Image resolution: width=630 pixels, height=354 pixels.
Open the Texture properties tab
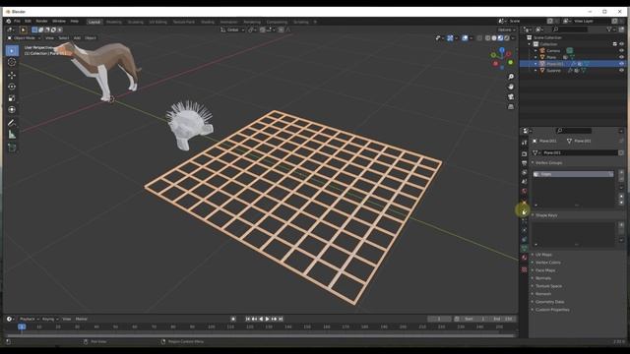(x=524, y=269)
